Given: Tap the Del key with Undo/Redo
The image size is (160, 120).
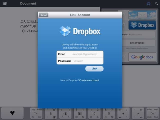Looking at the screenshot, I should (152, 113).
